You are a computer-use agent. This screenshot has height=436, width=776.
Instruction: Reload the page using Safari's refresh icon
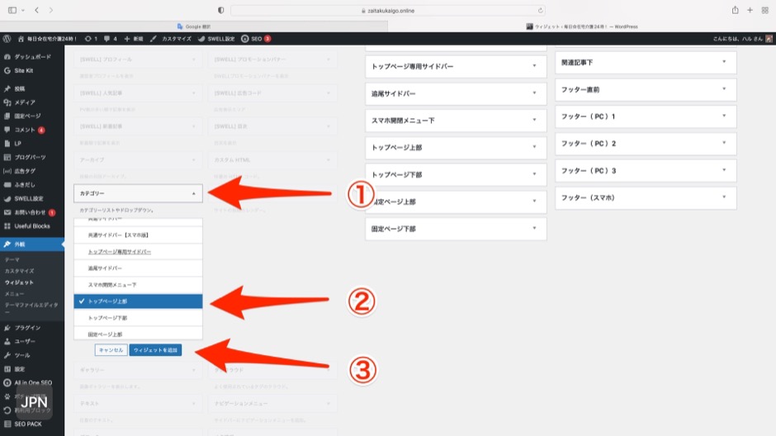541,11
